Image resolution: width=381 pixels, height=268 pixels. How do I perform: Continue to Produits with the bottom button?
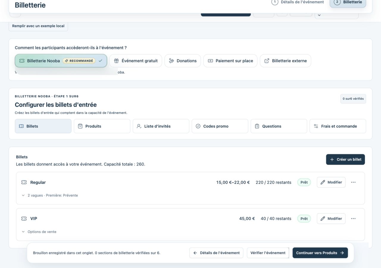click(320, 253)
